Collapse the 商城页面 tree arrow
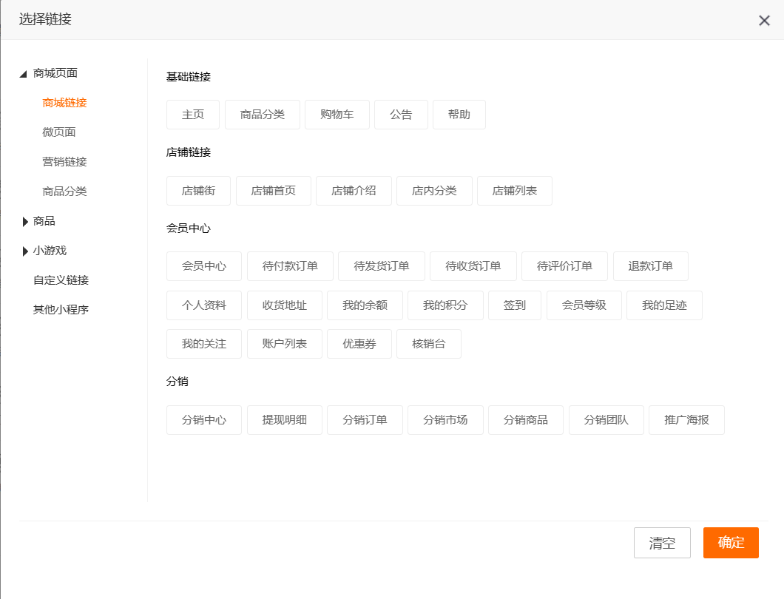 pos(24,74)
